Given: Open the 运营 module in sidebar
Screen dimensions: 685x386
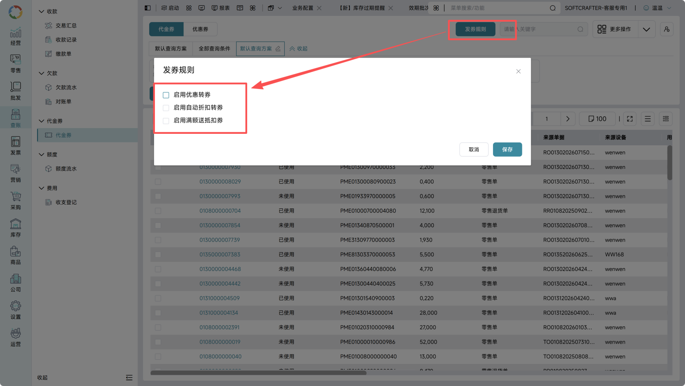Looking at the screenshot, I should pyautogui.click(x=15, y=337).
